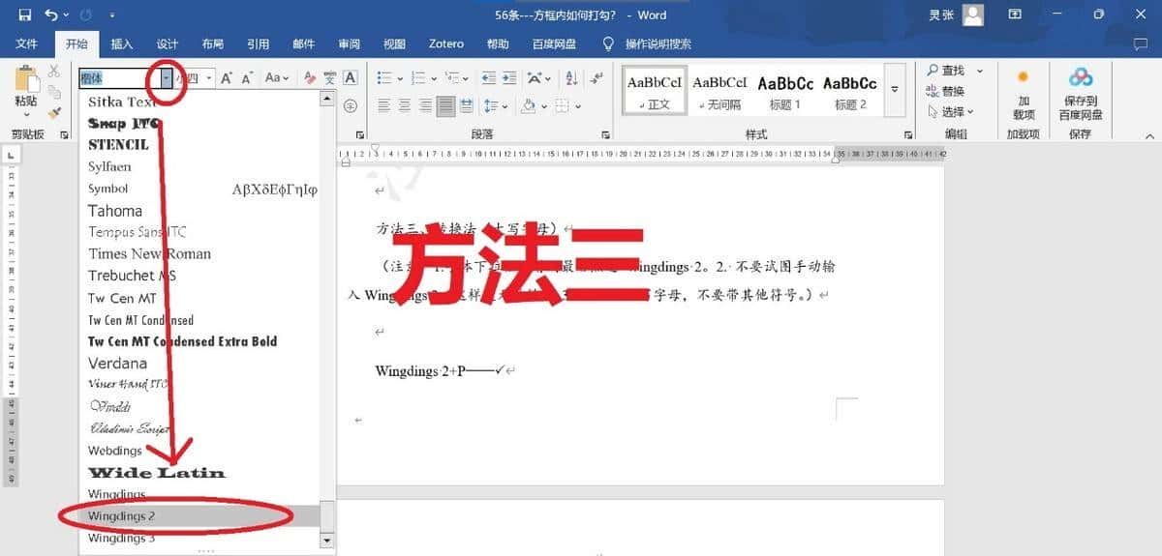Open the undo history dropdown arrow

pyautogui.click(x=65, y=15)
